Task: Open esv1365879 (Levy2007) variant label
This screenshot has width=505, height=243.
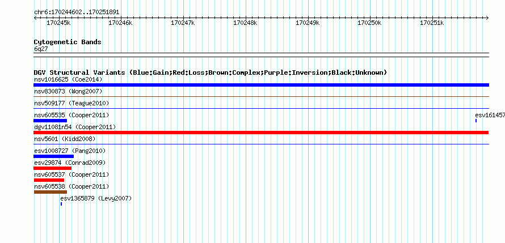Action: click(96, 198)
